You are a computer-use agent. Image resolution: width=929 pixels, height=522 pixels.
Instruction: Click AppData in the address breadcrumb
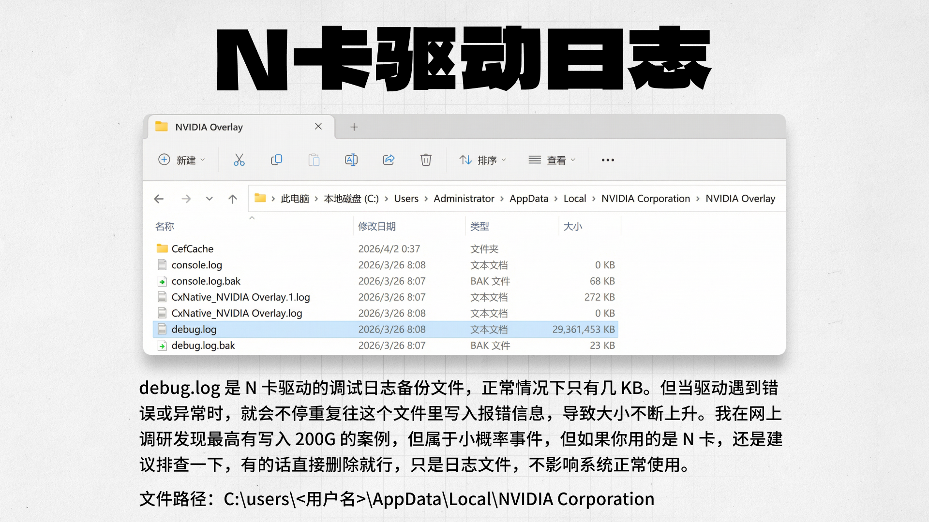(x=528, y=199)
